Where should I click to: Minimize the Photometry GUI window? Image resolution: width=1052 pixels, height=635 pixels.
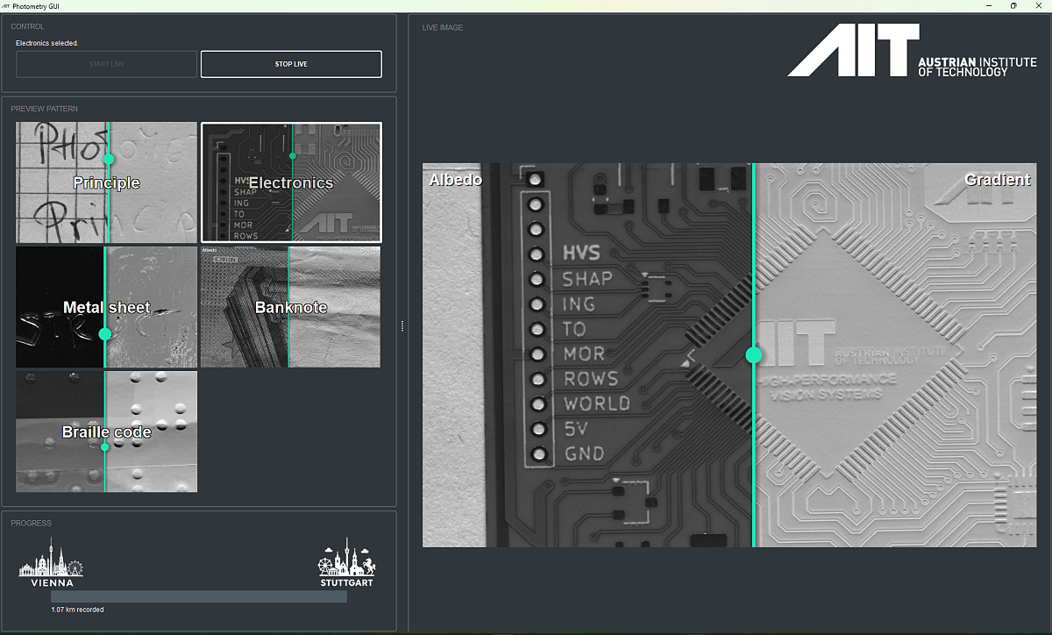pyautogui.click(x=987, y=5)
